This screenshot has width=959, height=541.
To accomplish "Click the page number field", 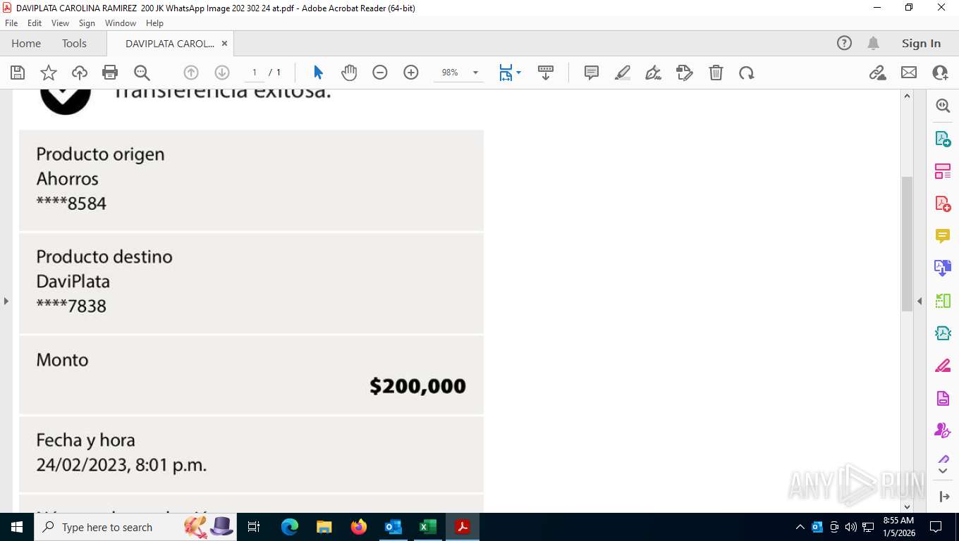I will click(255, 73).
